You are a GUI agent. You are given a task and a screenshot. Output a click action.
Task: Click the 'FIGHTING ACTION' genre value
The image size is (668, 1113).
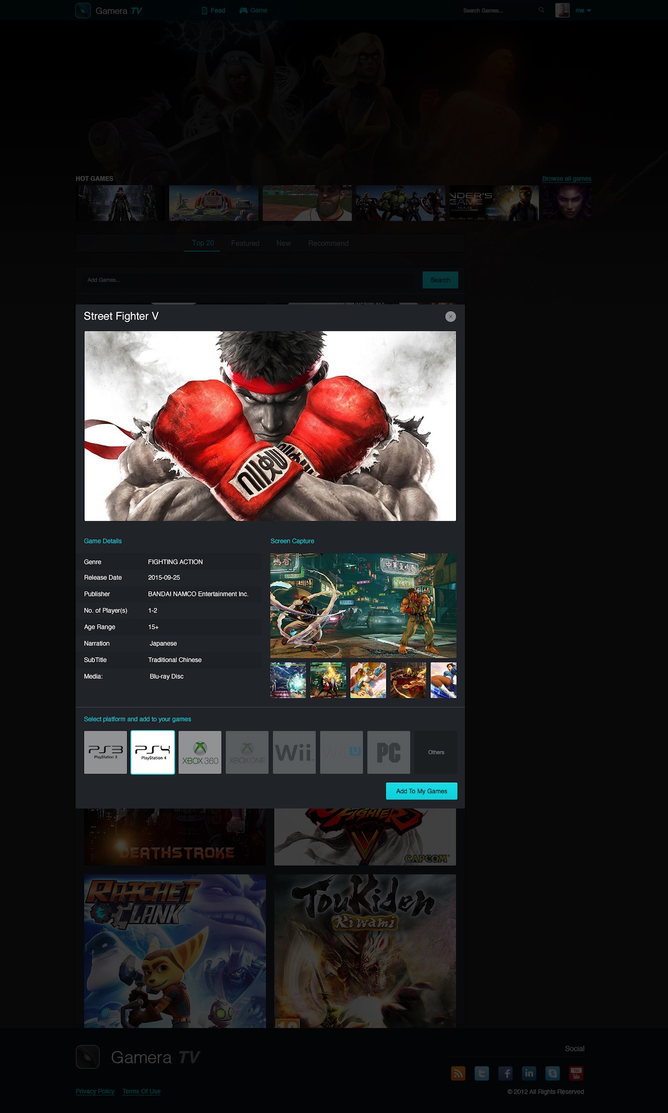175,562
